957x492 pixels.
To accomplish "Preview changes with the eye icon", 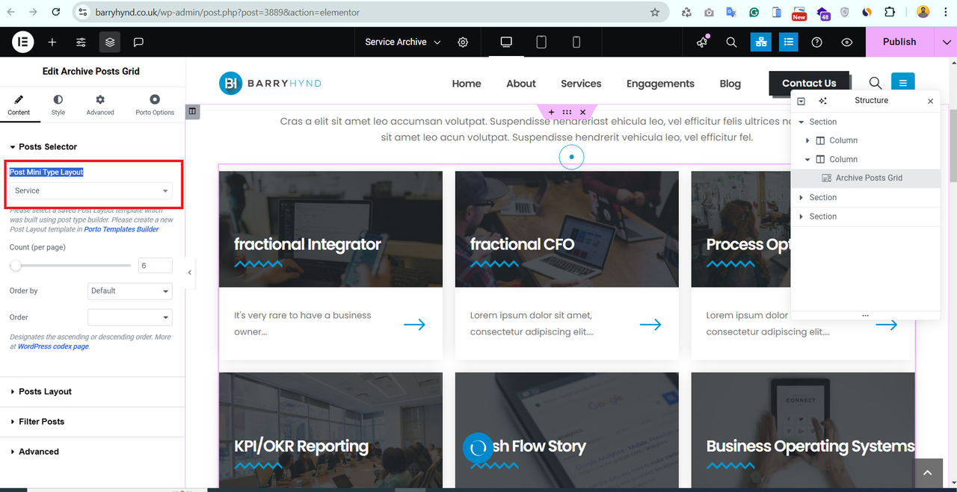I will pos(846,43).
